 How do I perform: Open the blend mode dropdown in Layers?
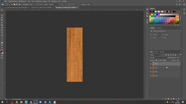pyautogui.click(x=158, y=58)
